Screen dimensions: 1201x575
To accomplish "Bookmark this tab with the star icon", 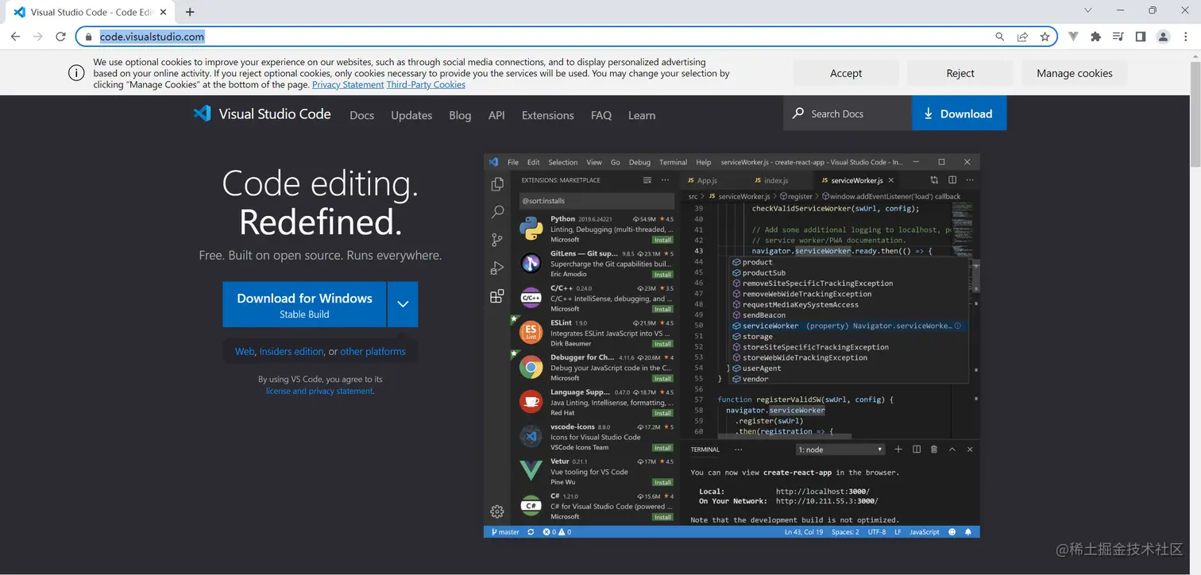I will (x=1045, y=37).
